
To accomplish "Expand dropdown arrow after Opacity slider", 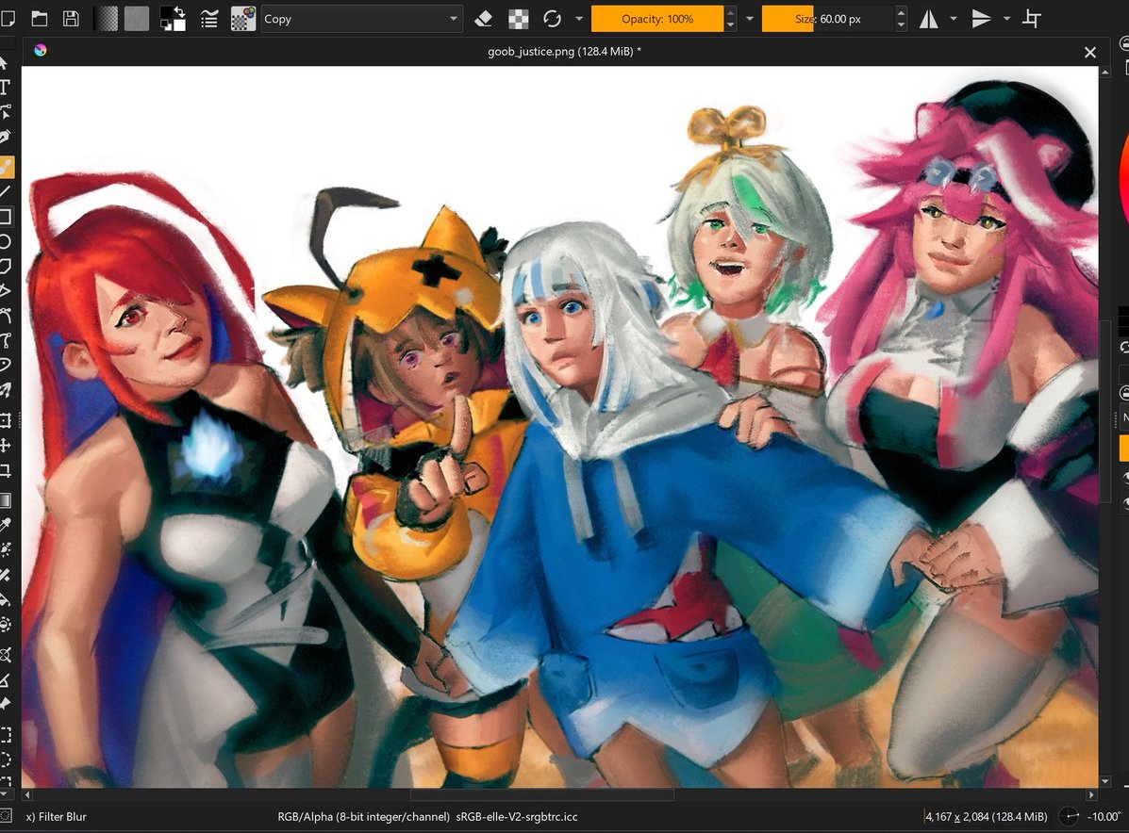I will click(x=750, y=19).
